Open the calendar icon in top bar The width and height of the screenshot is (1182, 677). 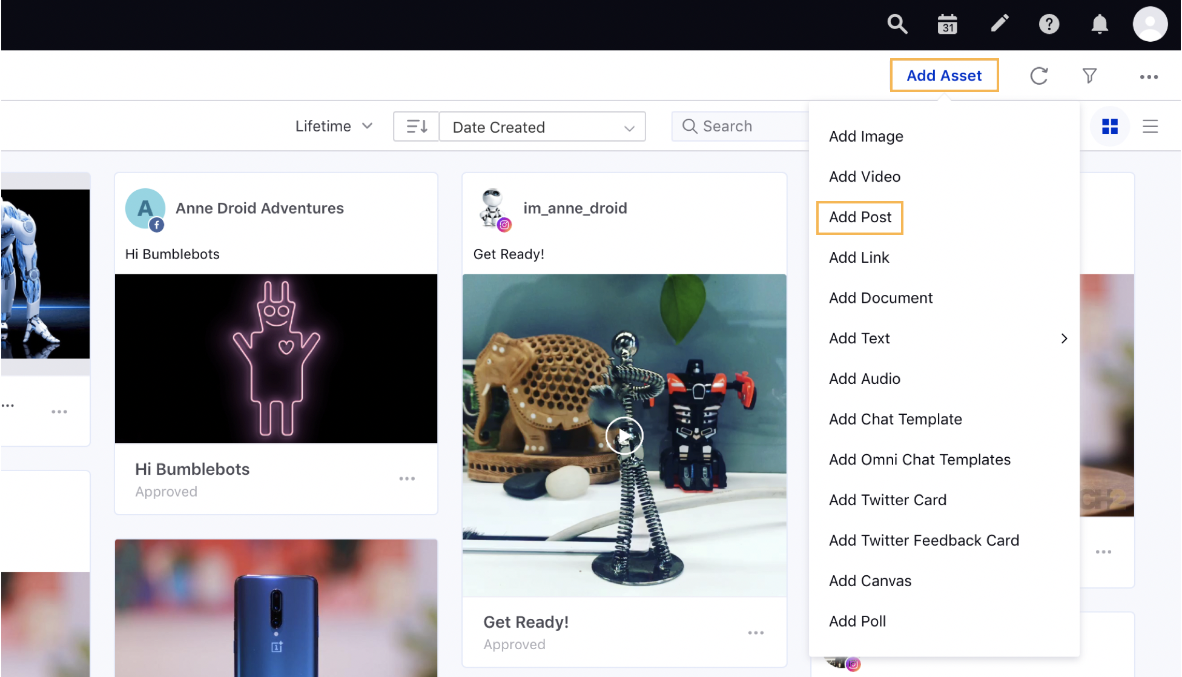[947, 24]
